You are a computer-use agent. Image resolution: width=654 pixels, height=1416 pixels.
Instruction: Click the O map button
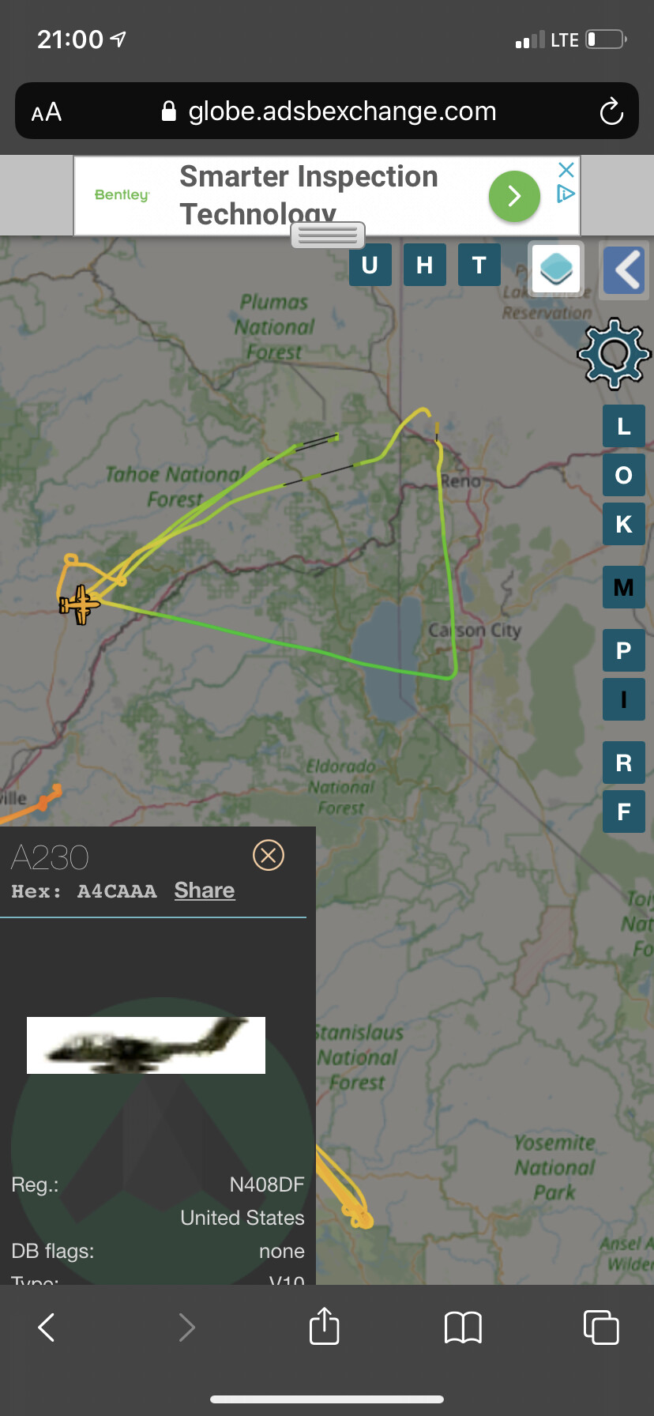pos(624,475)
